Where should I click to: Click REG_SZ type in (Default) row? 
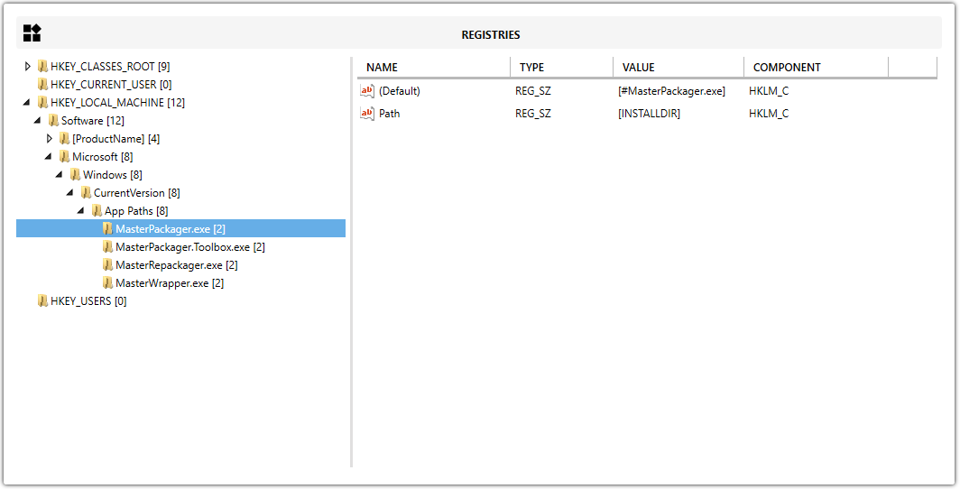pyautogui.click(x=532, y=91)
